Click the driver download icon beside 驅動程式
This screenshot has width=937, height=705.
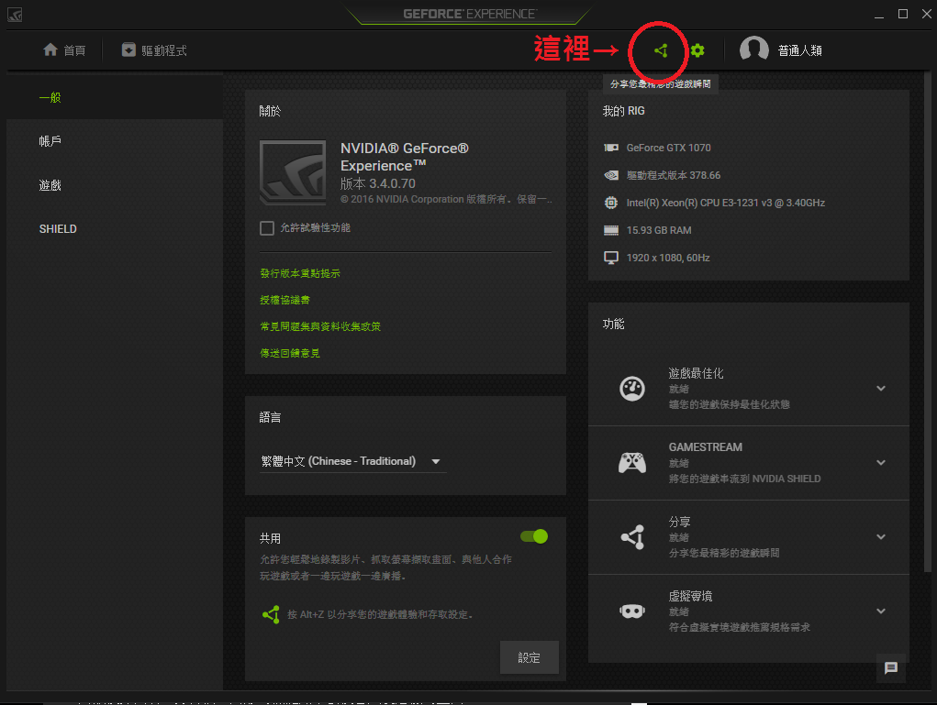(x=128, y=50)
